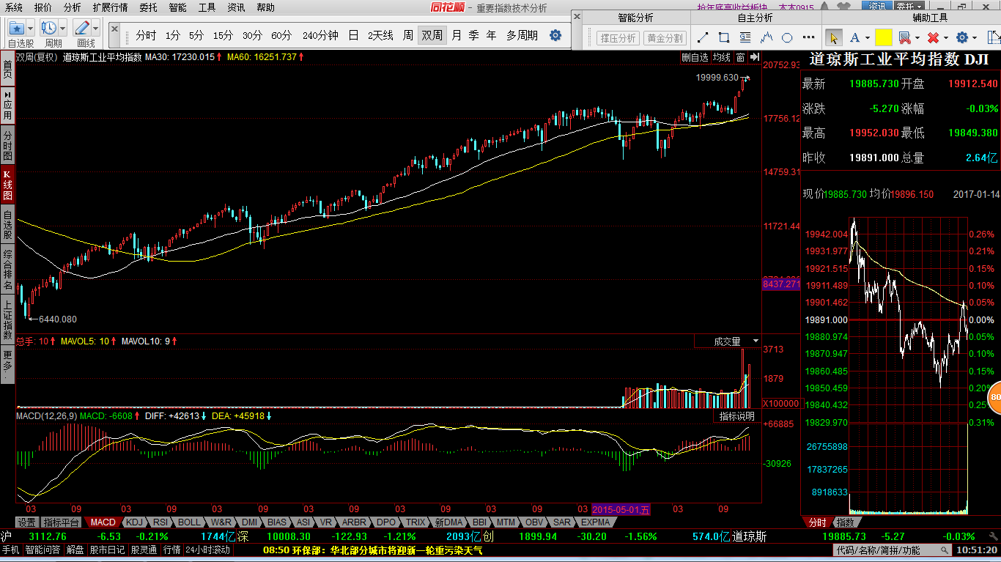Screen dimensions: 1001x562
Task: Select the TRIX indicator tab
Action: tap(415, 522)
